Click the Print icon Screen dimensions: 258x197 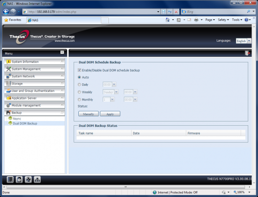coord(196,20)
